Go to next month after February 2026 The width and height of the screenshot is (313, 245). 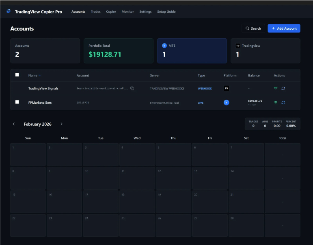pos(62,124)
